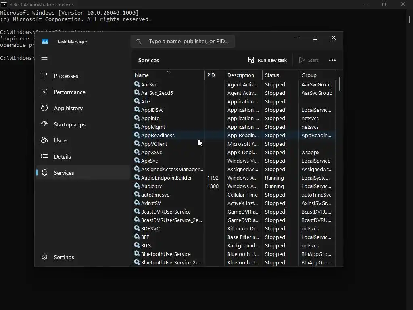413x310 pixels.
Task: Open the Performance page icon
Action: [44, 92]
